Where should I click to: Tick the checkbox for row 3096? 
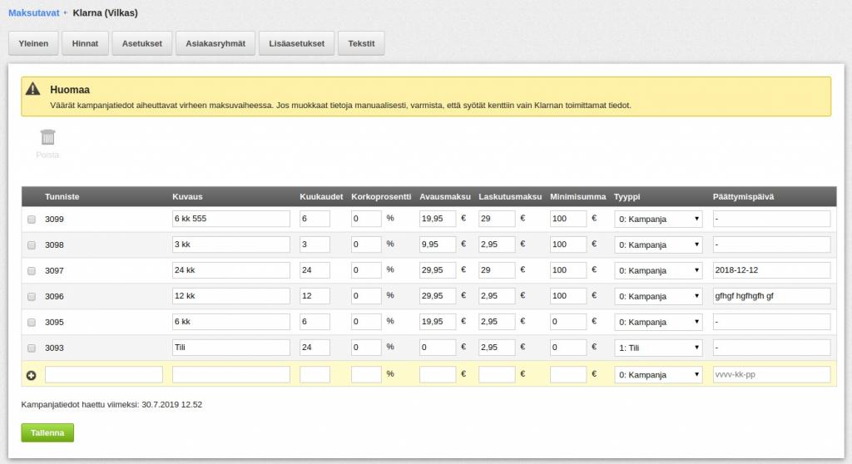[x=32, y=297]
